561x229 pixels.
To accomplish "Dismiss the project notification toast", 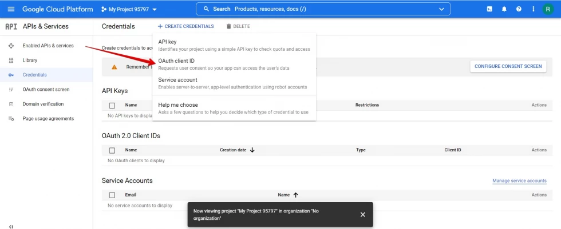I will point(363,214).
